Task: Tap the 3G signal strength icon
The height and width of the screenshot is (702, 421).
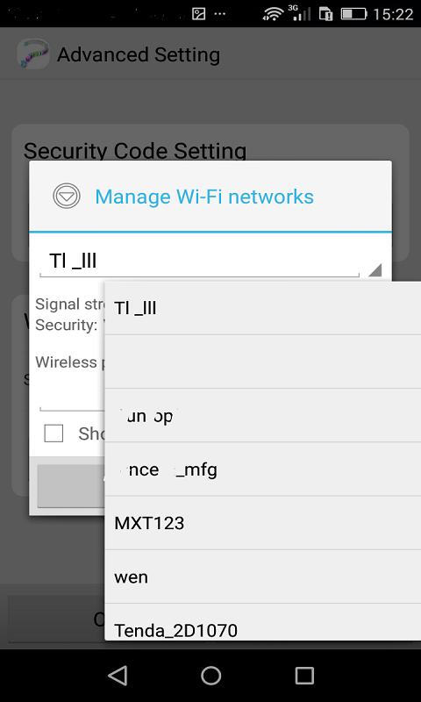Action: [301, 13]
